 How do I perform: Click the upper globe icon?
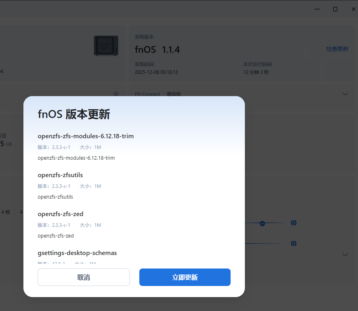coord(294,223)
